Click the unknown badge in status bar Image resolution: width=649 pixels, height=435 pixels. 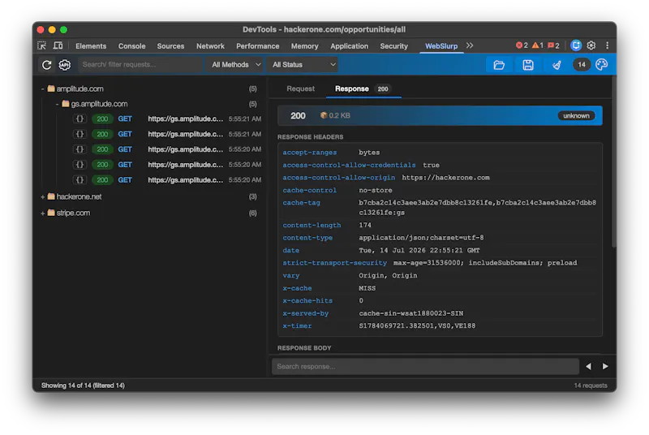coord(576,115)
